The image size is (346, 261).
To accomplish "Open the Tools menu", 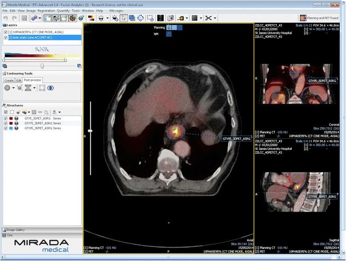I will click(x=76, y=11).
